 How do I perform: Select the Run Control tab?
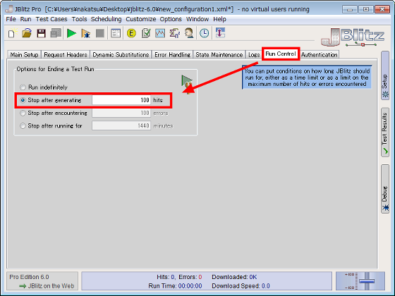point(281,54)
